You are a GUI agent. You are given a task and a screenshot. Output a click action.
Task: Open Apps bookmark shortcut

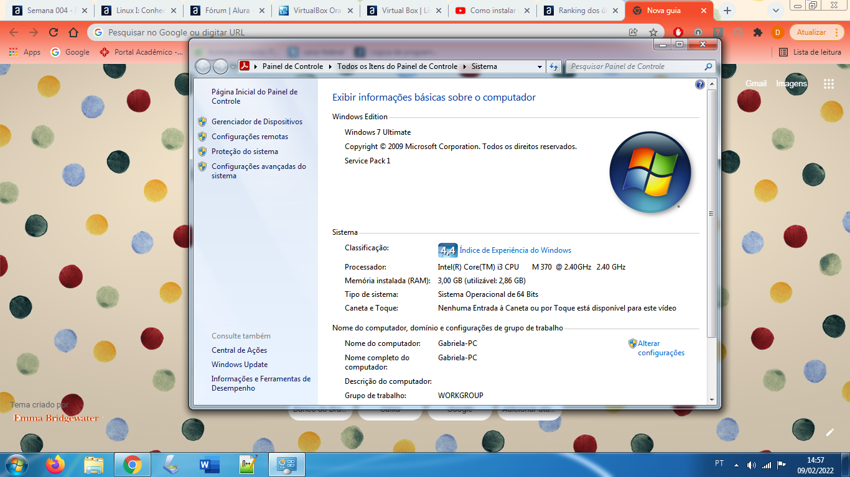(25, 52)
